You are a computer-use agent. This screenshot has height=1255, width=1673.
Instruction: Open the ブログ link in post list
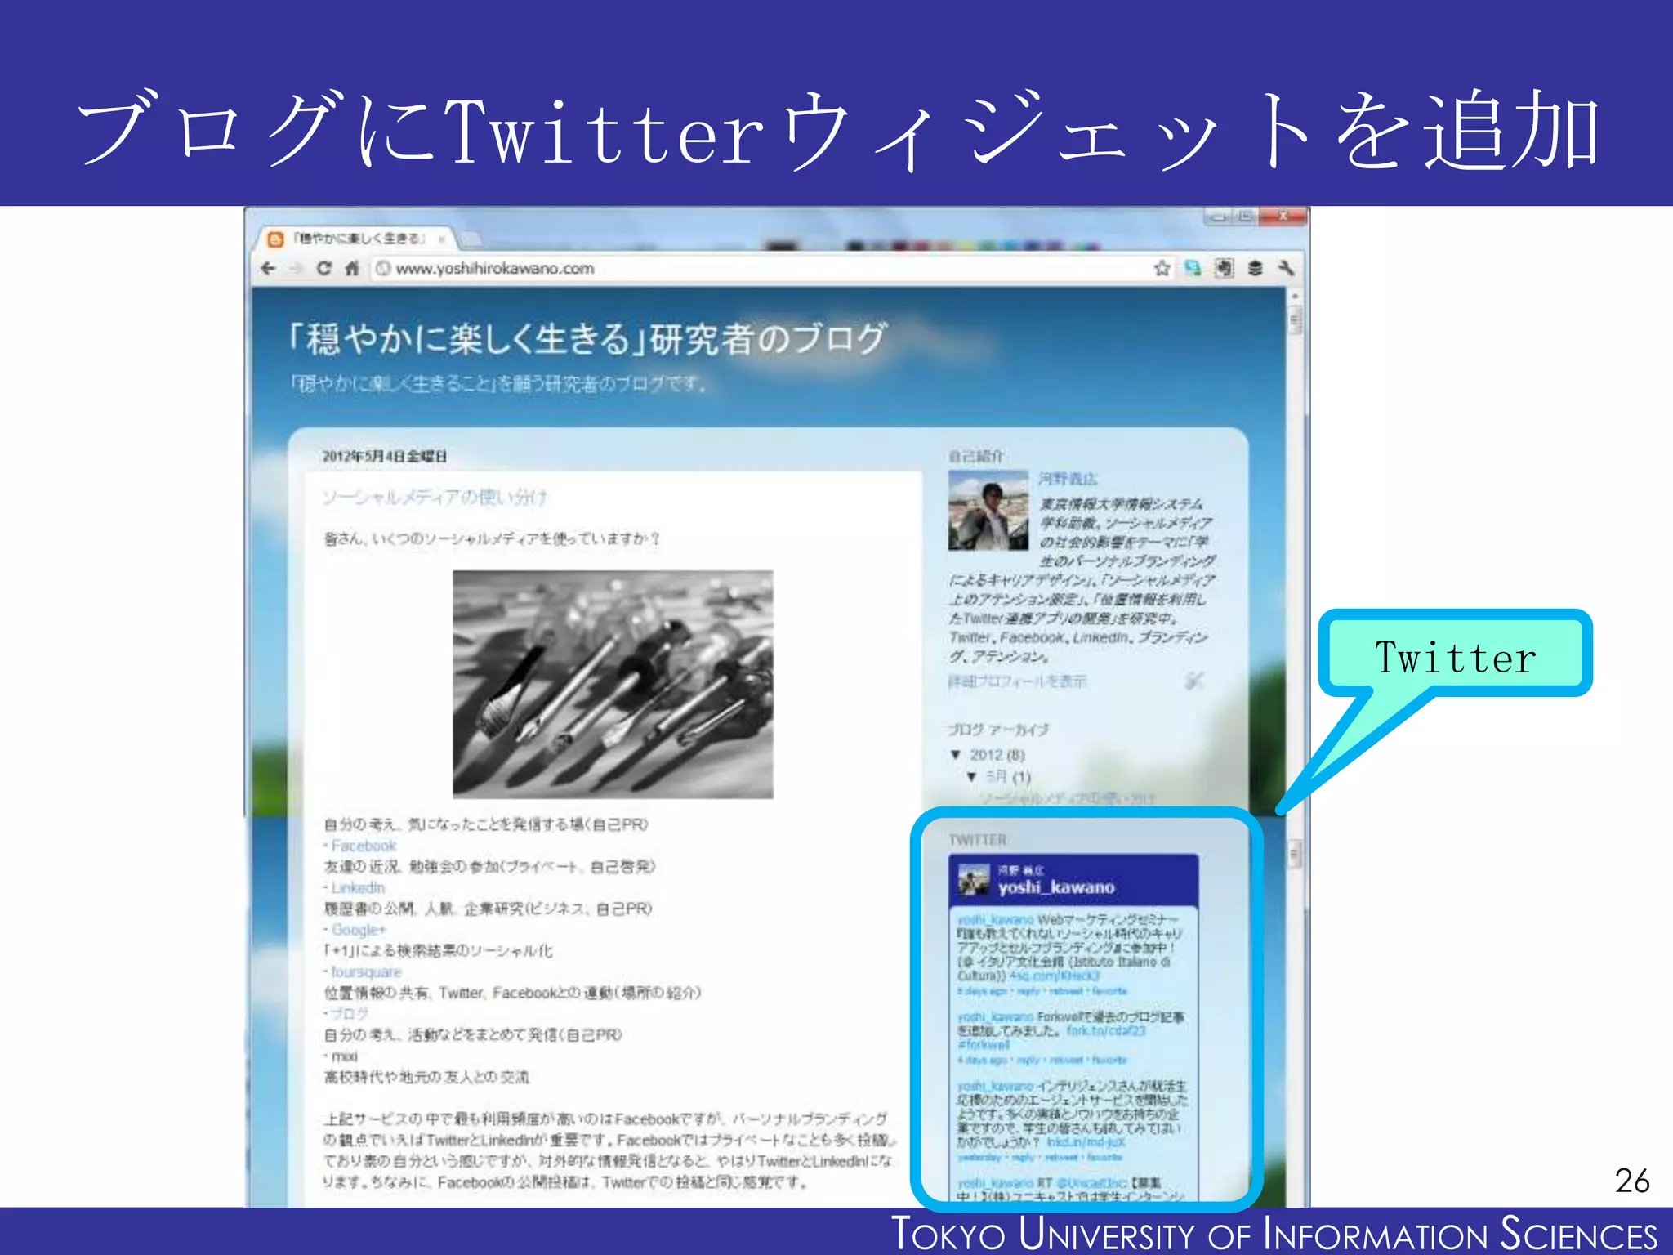pos(350,1013)
